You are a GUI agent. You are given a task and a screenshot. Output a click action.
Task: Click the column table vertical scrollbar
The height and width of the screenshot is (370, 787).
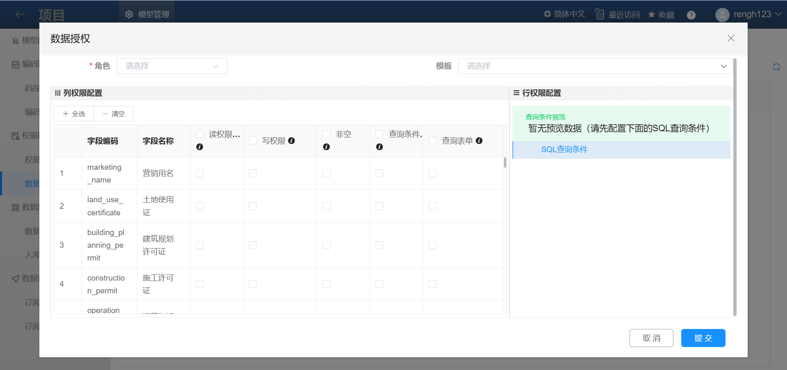pyautogui.click(x=505, y=163)
